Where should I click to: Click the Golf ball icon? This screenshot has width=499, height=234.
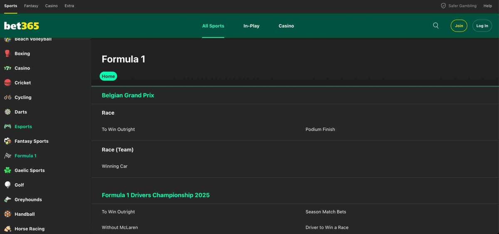[x=7, y=185]
